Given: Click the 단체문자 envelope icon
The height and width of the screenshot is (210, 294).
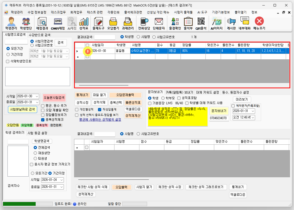Looking at the screenshot, I should click(x=159, y=24).
